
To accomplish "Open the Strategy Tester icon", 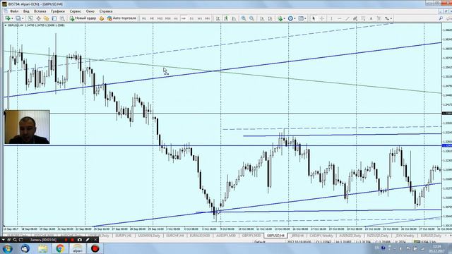I will [x=62, y=18].
